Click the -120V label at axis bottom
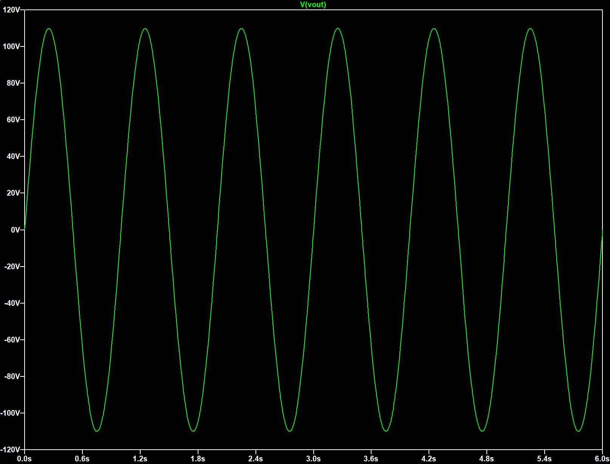 [x=11, y=450]
